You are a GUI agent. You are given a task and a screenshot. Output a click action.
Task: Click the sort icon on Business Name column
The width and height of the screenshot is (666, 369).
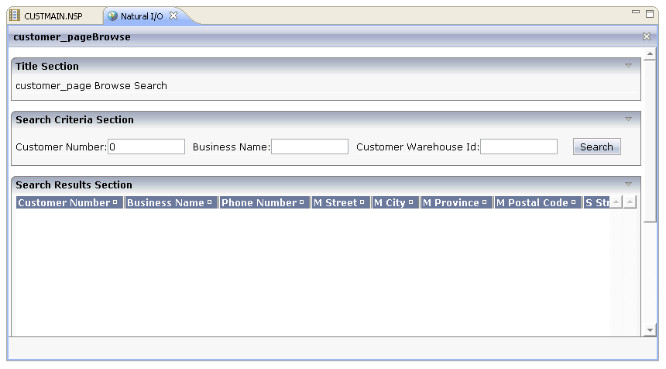[210, 203]
